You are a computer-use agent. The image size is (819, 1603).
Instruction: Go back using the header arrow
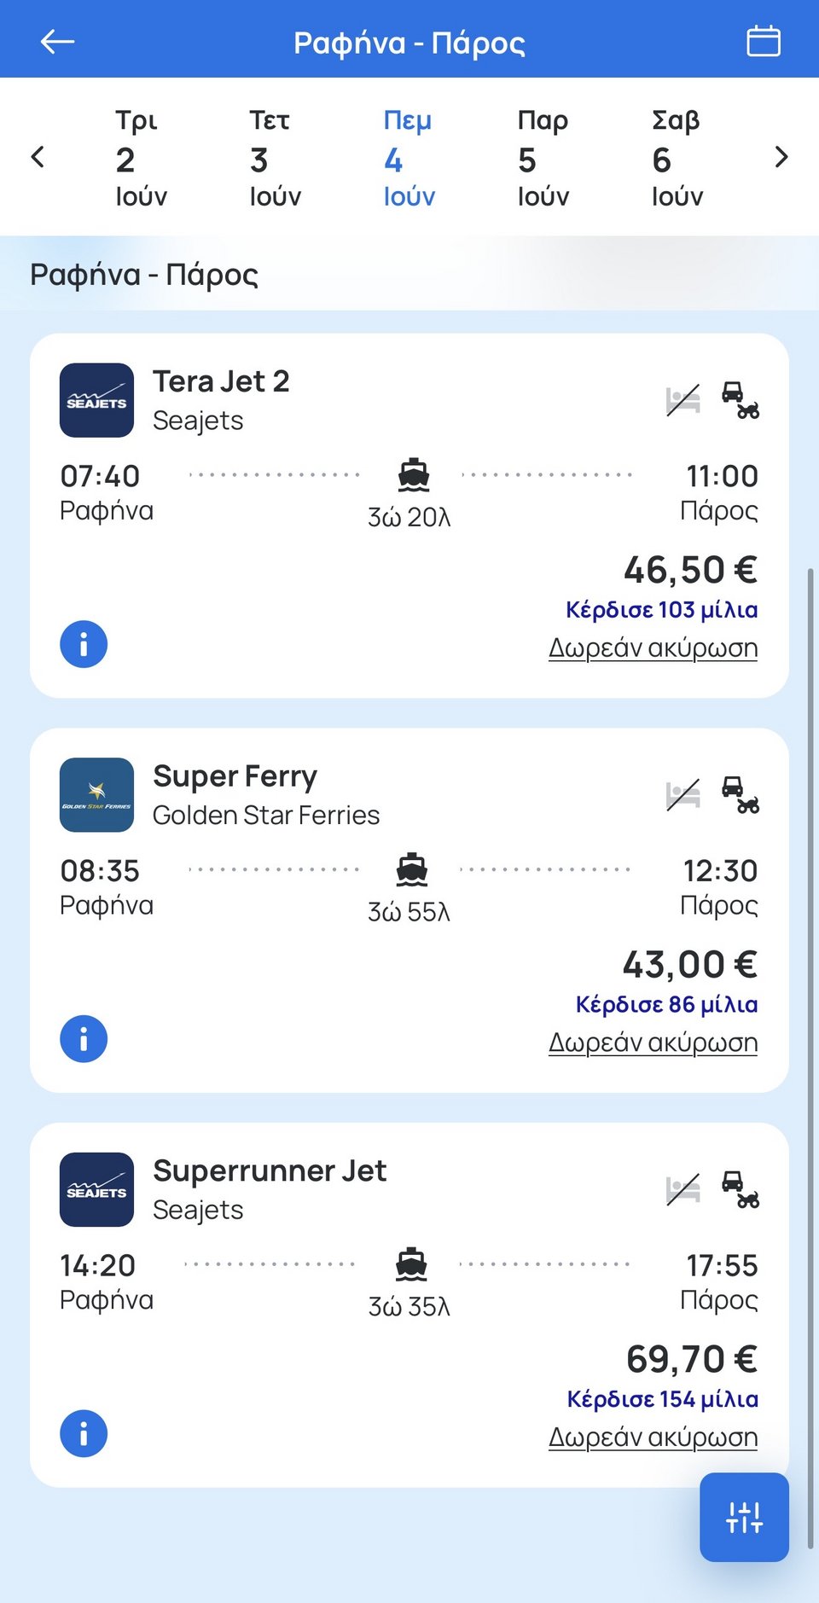[x=57, y=41]
